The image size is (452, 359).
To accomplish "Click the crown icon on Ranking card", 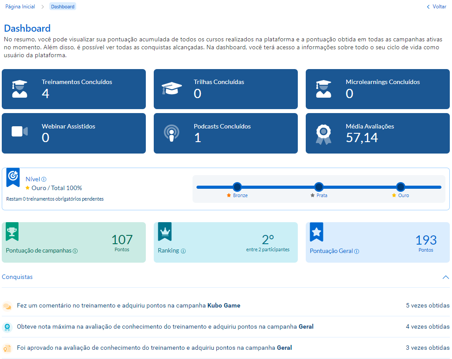I will pos(165,231).
